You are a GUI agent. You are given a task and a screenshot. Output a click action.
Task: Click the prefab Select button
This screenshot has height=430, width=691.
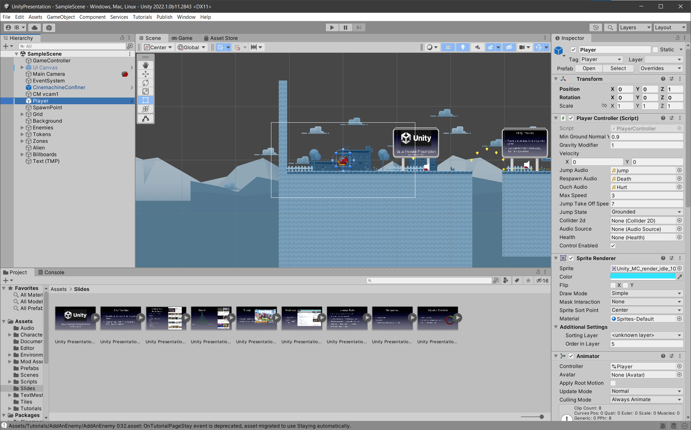pos(618,68)
